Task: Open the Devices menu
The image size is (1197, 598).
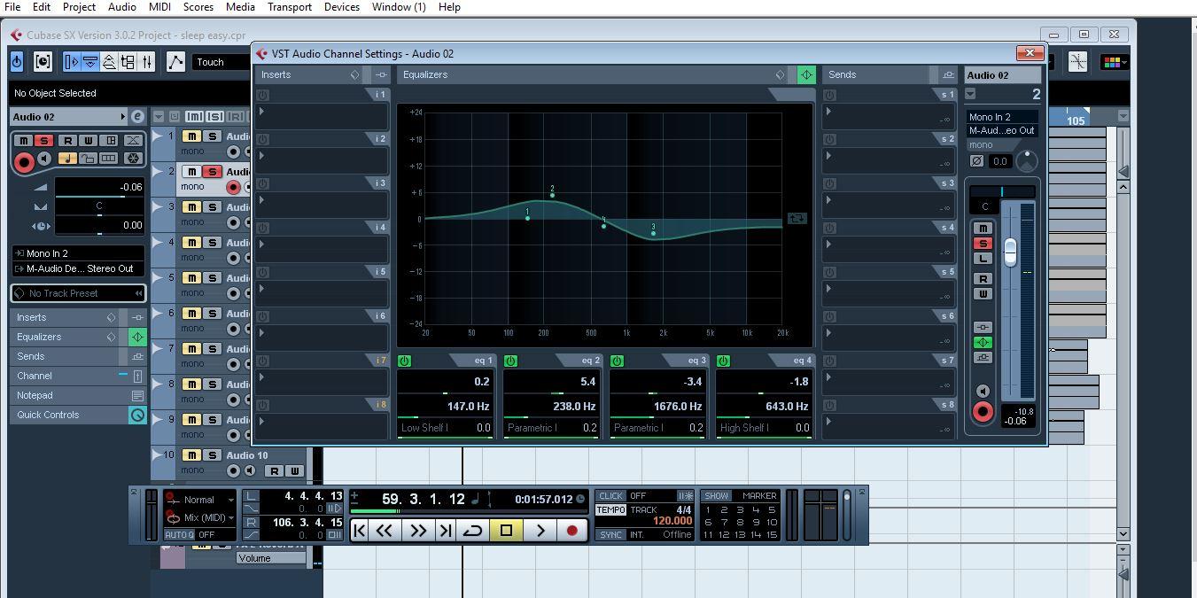Action: click(x=341, y=7)
